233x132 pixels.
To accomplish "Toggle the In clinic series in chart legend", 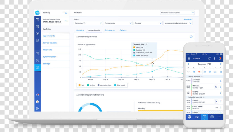I will [91, 85].
